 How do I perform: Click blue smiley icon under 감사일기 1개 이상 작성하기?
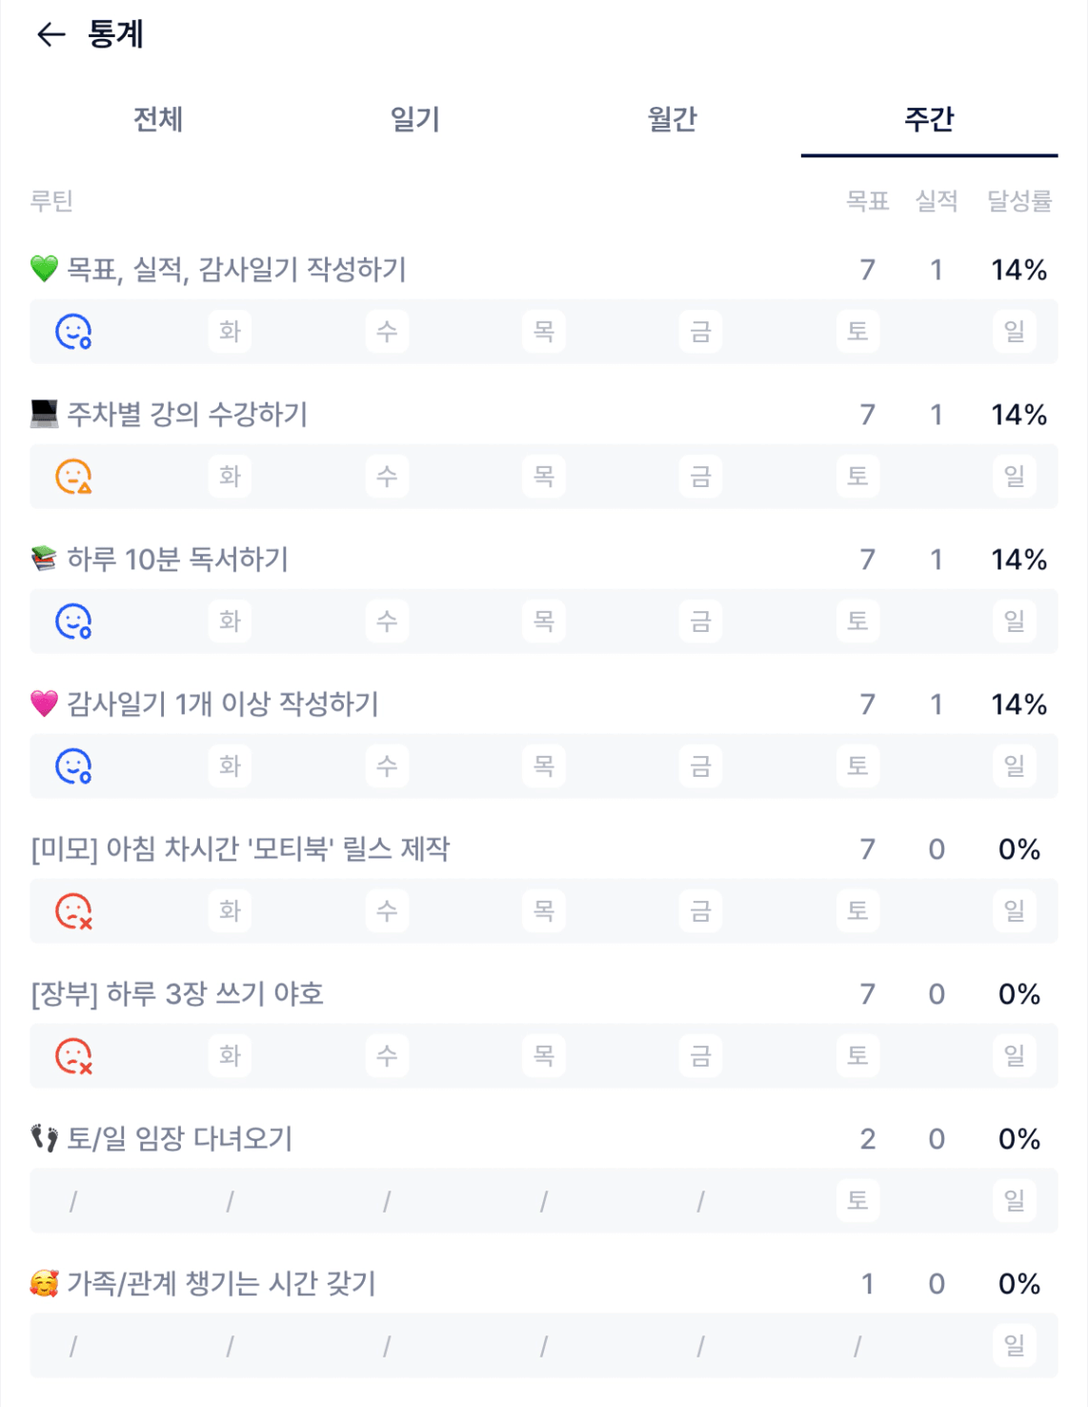click(73, 766)
